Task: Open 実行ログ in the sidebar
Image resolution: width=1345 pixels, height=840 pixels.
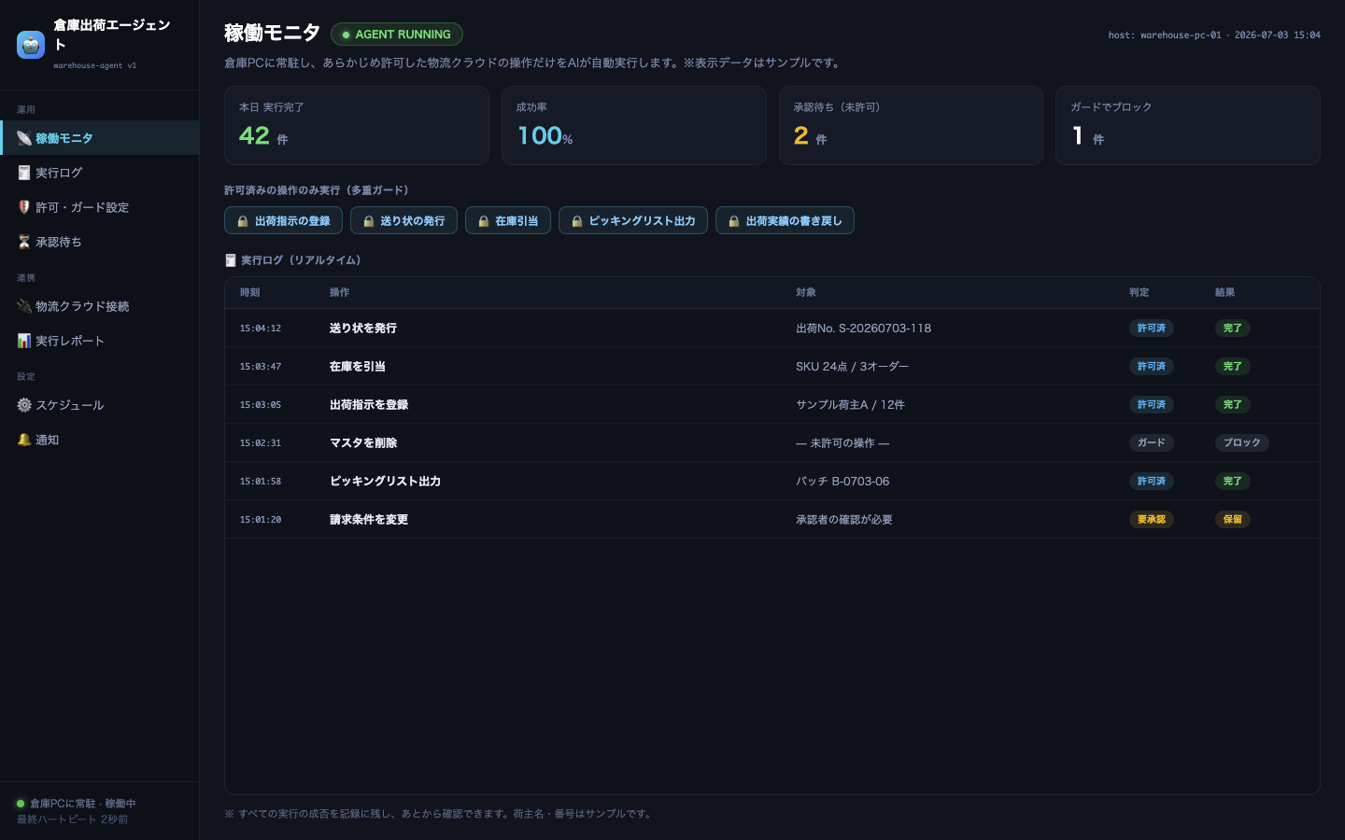Action: (x=99, y=173)
